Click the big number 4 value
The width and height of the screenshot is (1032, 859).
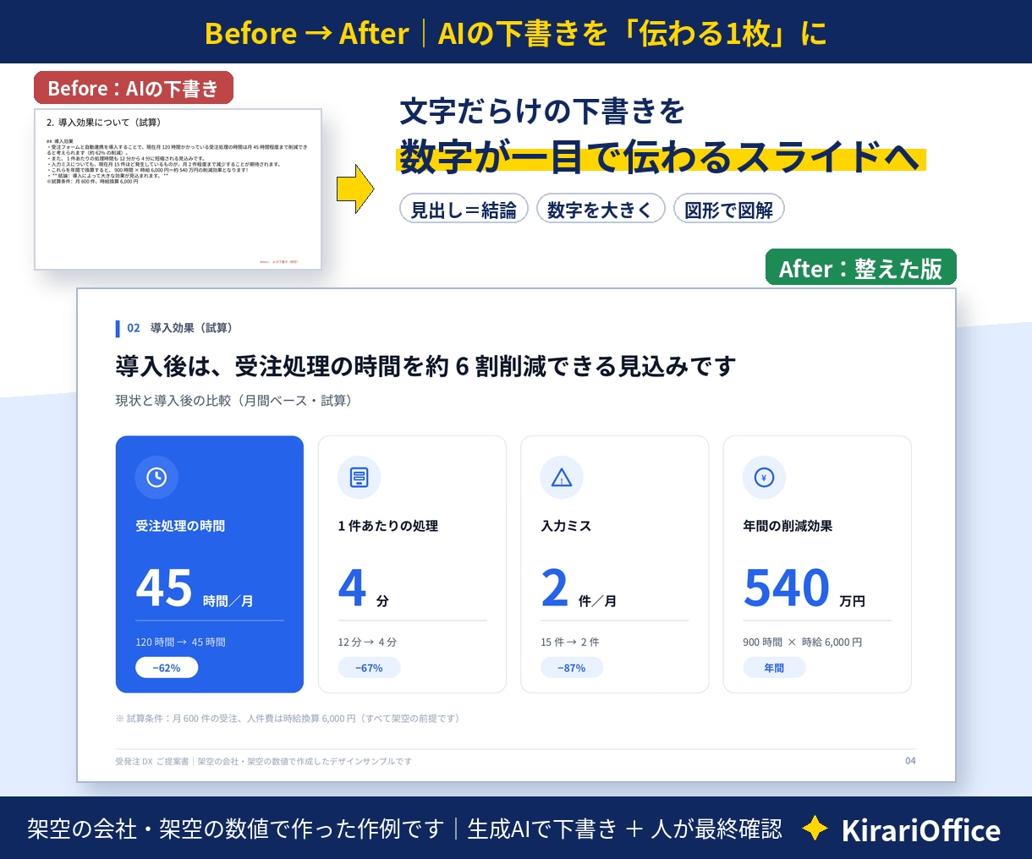point(352,588)
